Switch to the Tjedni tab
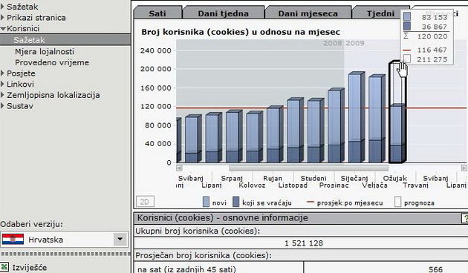Image resolution: width=468 pixels, height=273 pixels. [x=380, y=13]
